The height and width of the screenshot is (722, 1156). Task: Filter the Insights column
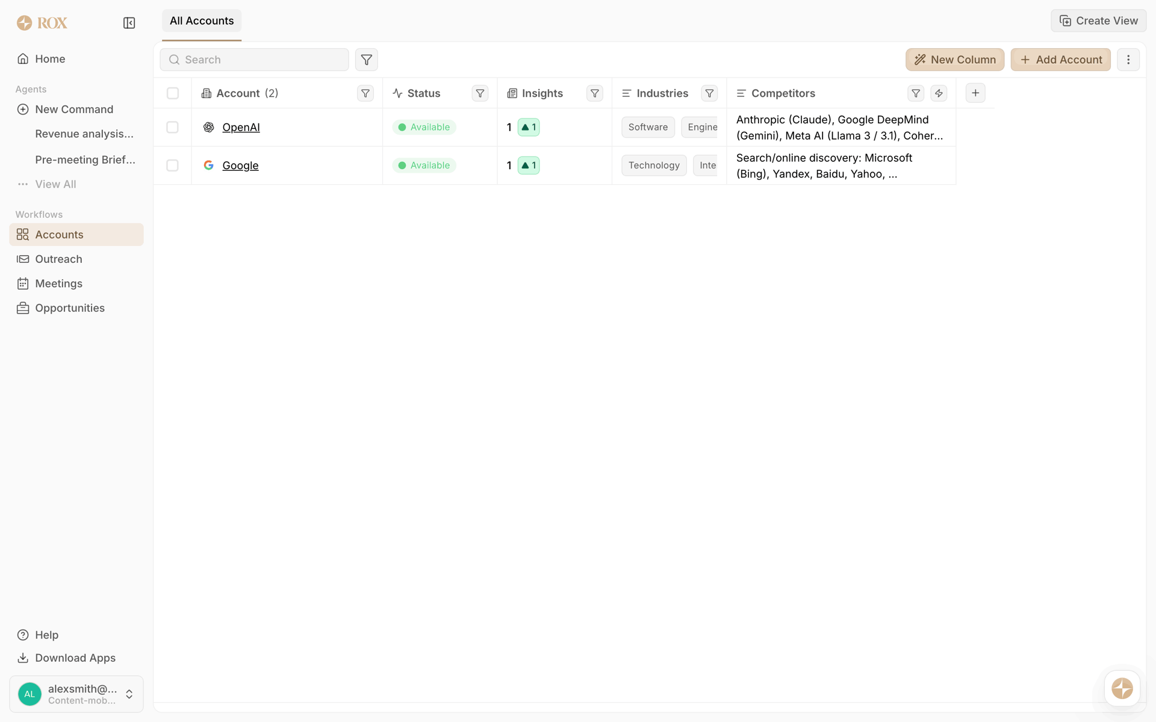click(595, 93)
